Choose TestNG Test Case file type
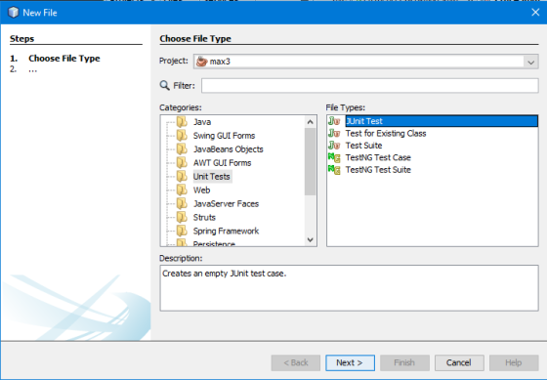547x380 pixels. (378, 157)
